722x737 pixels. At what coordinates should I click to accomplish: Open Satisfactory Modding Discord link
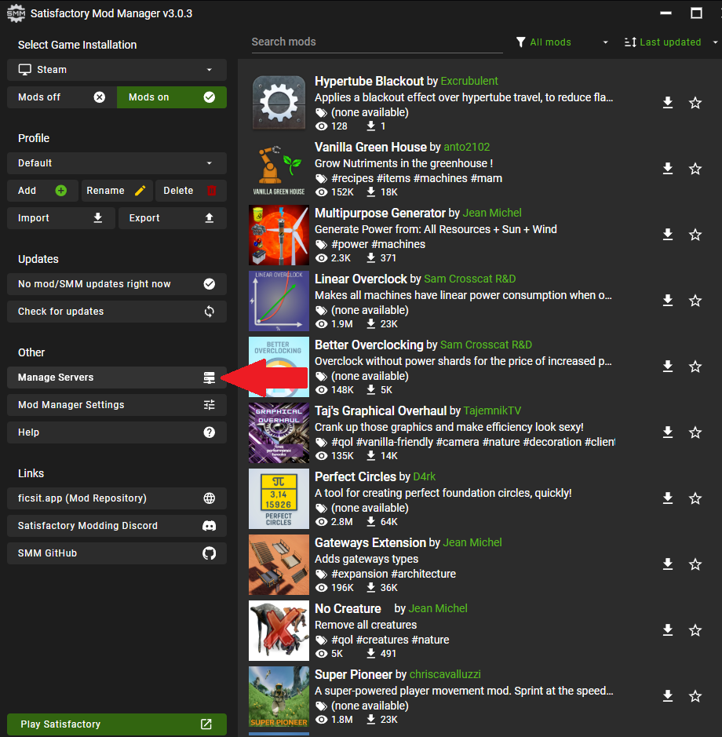click(x=117, y=526)
